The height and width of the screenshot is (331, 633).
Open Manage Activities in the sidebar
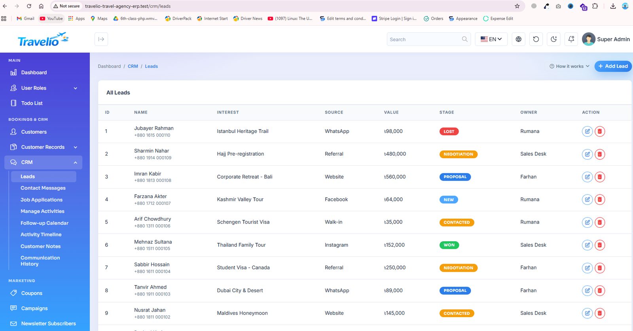tap(42, 212)
